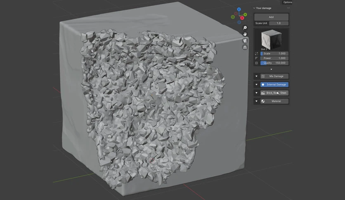Switch perspective/orthographic grid icon
This screenshot has width=345, height=200.
point(245,47)
